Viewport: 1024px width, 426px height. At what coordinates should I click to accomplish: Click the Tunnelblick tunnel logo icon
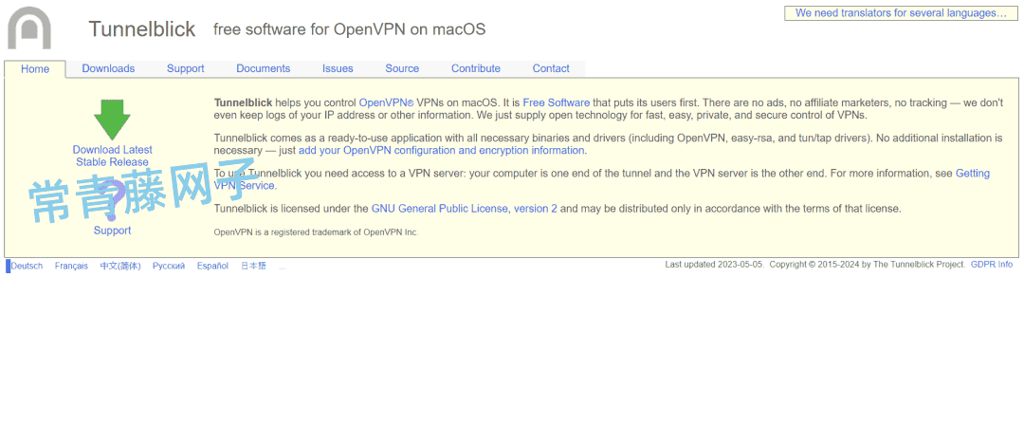[x=29, y=28]
